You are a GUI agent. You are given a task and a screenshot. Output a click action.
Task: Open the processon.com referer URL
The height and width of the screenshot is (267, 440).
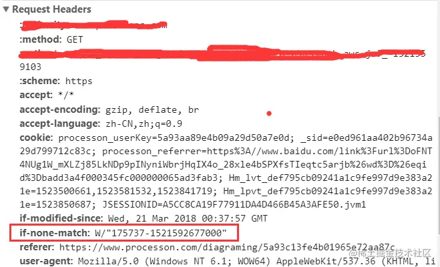(x=227, y=248)
